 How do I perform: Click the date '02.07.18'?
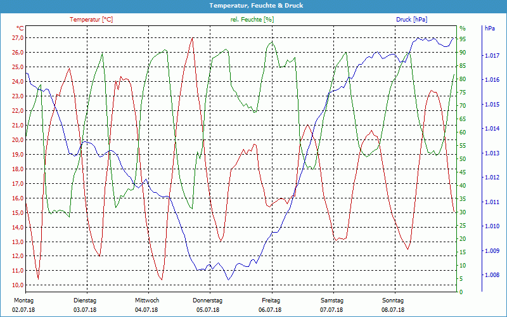(x=23, y=310)
